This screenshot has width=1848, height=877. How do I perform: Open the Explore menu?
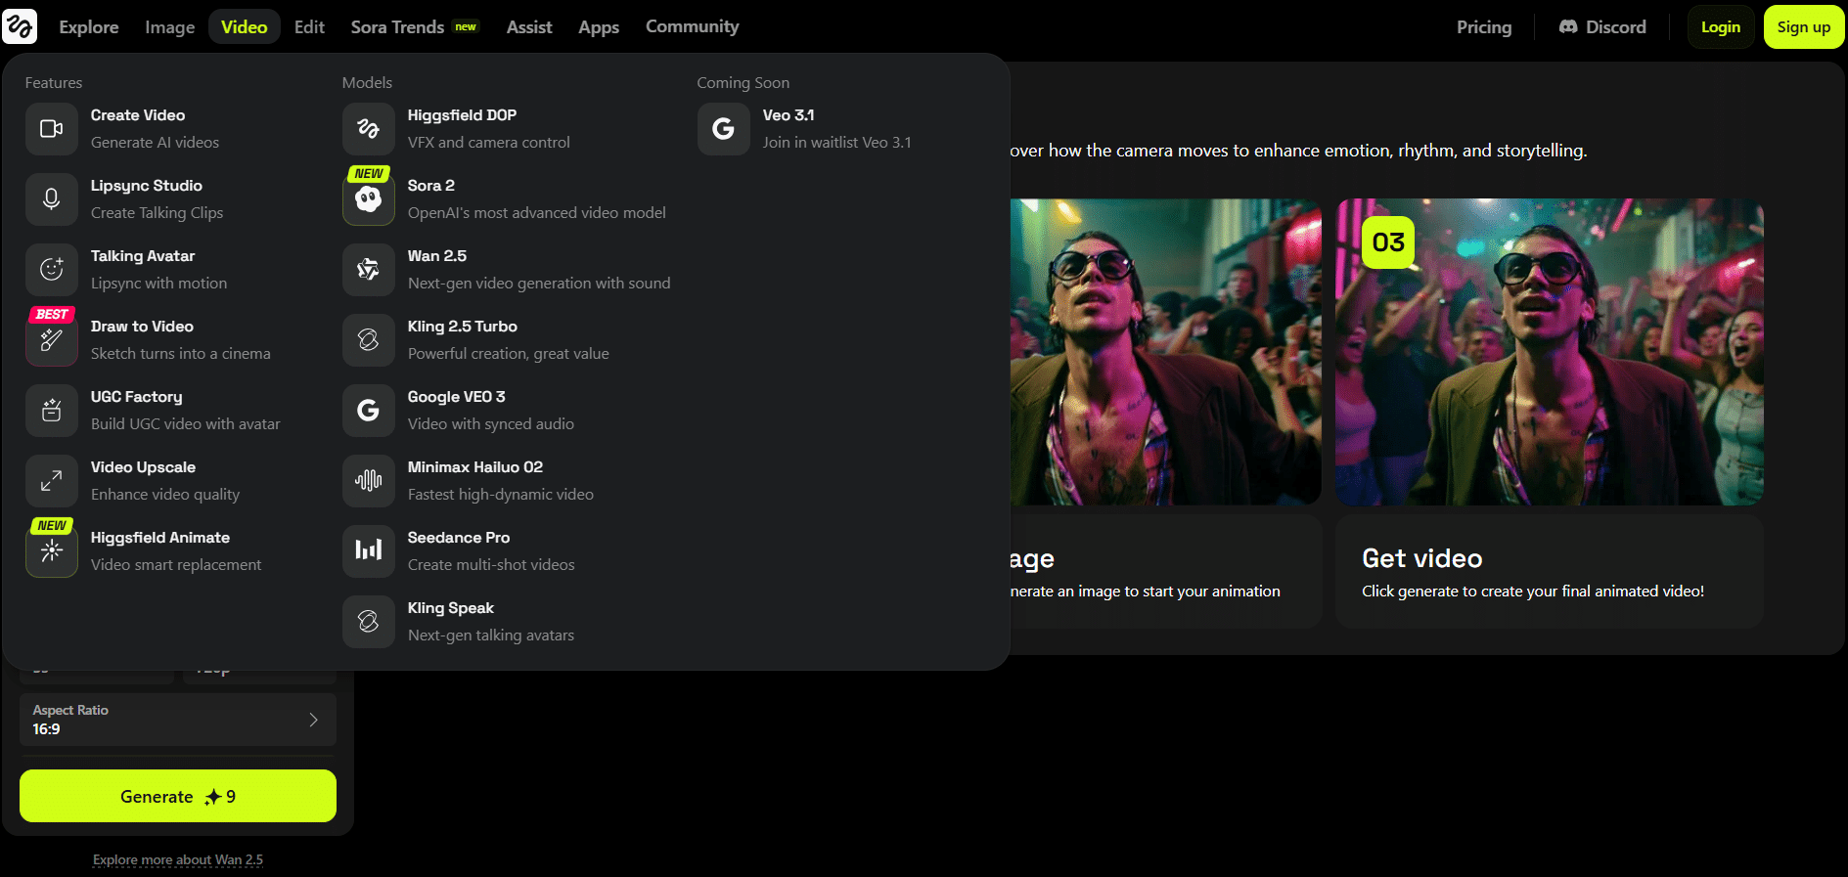89,27
